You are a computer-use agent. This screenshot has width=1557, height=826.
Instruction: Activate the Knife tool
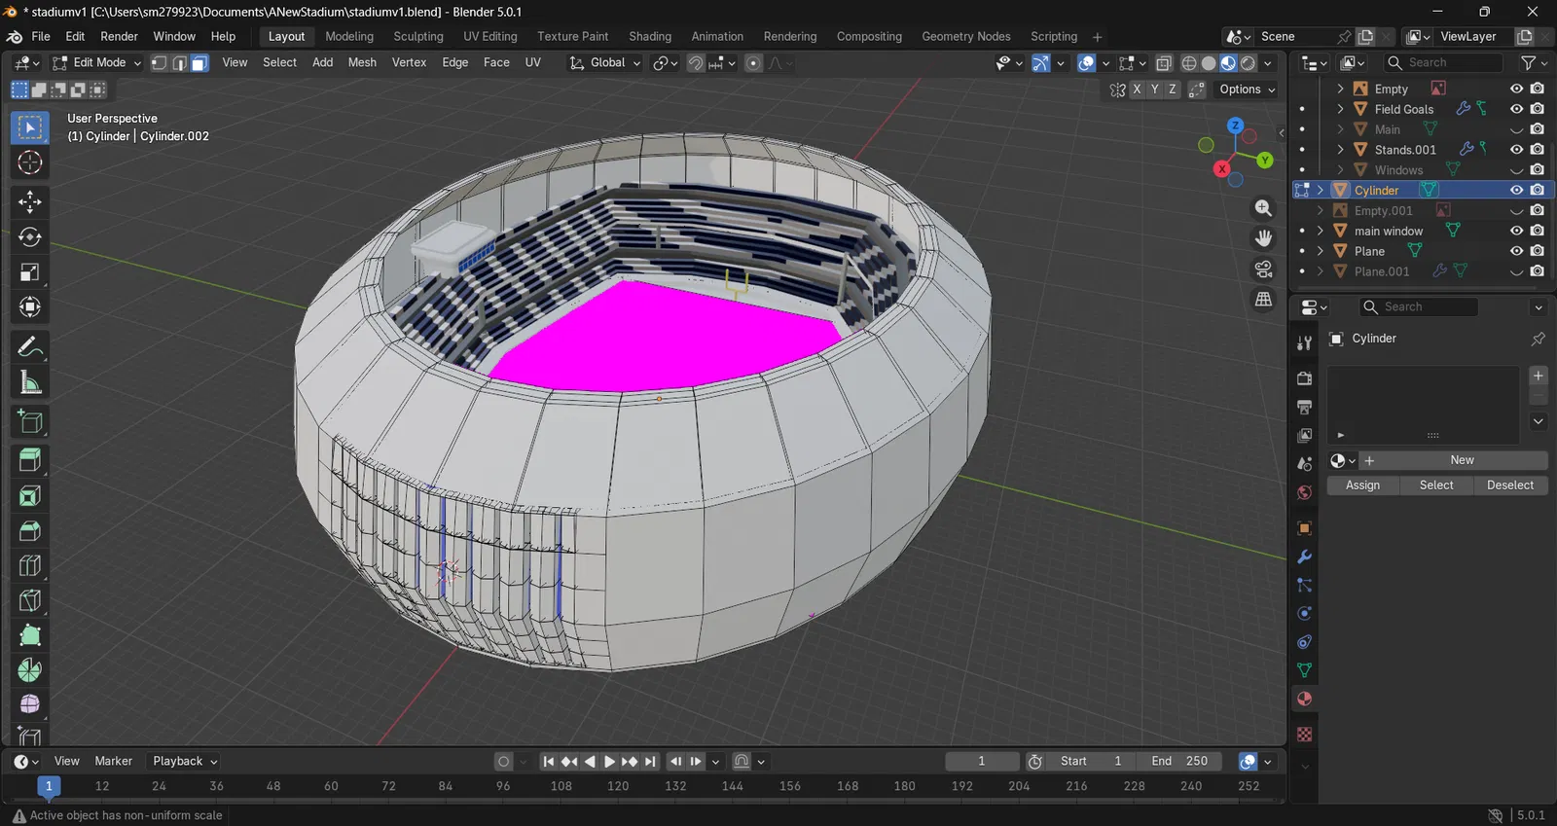[30, 601]
